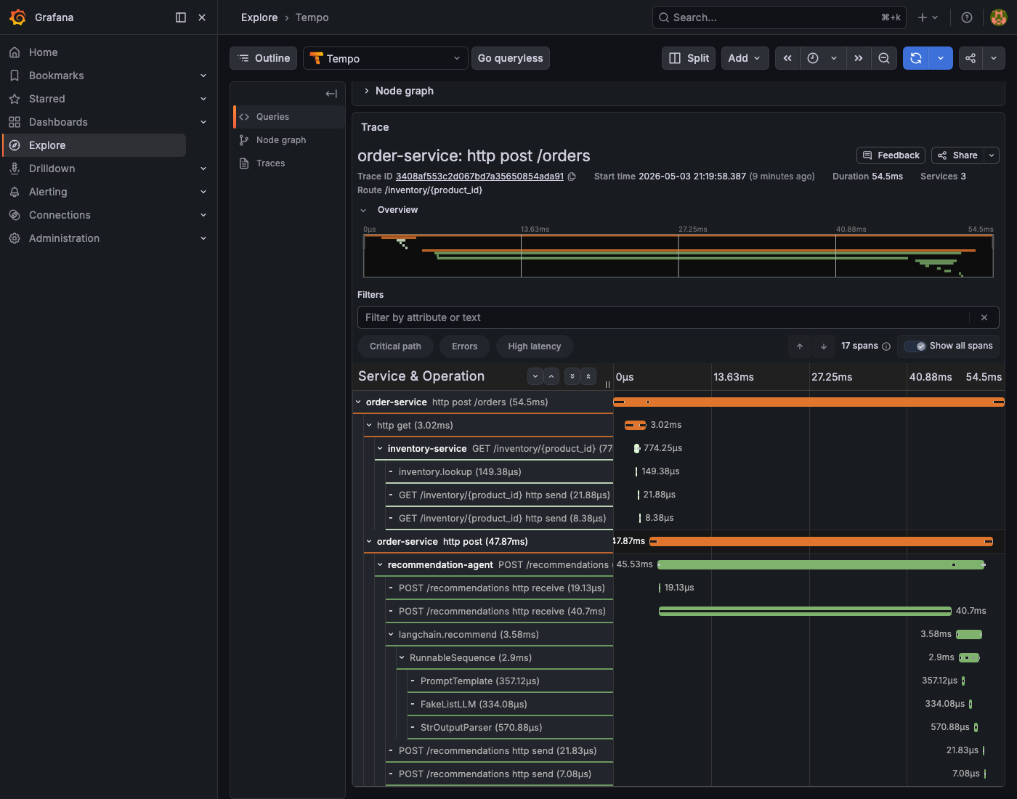The height and width of the screenshot is (799, 1017).
Task: Jump to previous matching span up arrow
Action: (x=800, y=346)
